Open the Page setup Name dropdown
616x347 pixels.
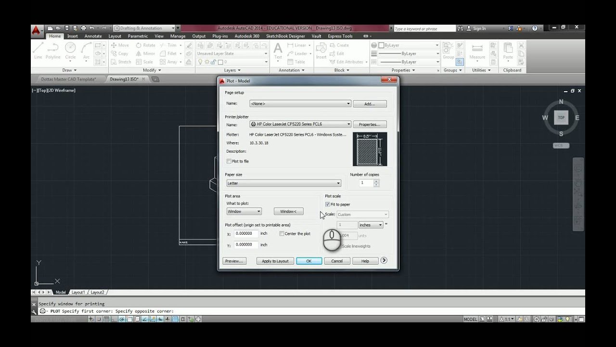pyautogui.click(x=300, y=104)
